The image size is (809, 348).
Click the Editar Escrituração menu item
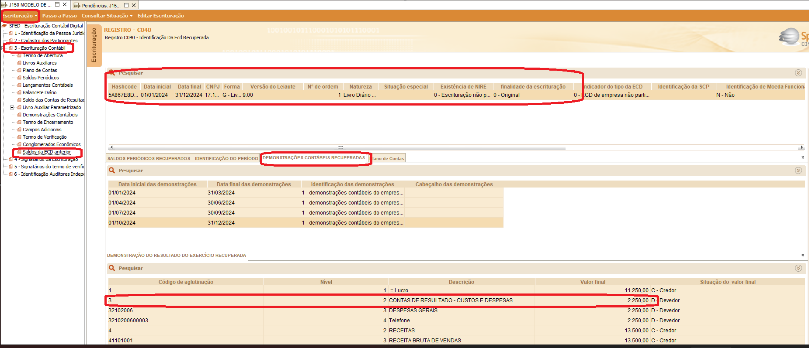click(x=161, y=16)
